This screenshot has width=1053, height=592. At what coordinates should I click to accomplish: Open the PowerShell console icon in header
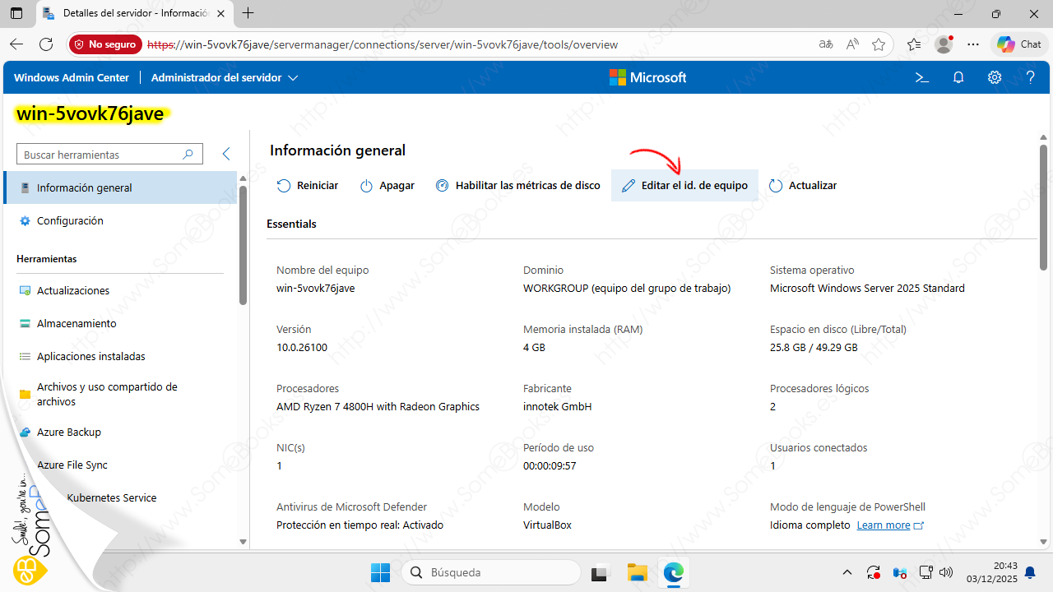pyautogui.click(x=922, y=77)
